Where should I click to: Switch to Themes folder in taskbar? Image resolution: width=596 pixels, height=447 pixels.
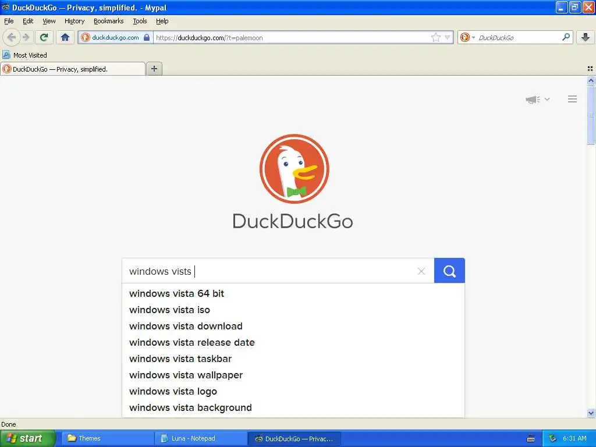click(108, 438)
